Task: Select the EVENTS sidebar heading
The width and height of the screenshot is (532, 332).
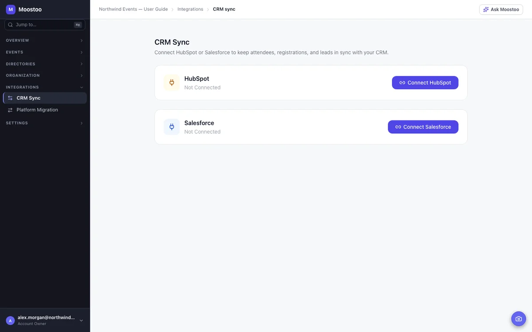Action: 15,52
